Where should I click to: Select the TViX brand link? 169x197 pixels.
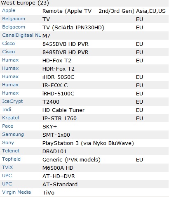7,167
